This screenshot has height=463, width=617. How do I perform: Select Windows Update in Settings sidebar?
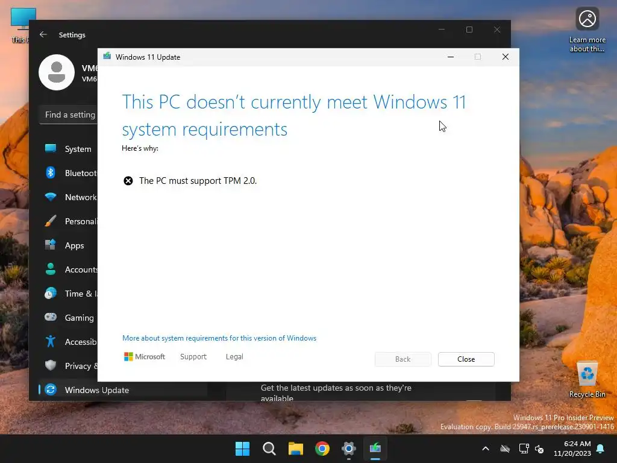click(x=123, y=390)
